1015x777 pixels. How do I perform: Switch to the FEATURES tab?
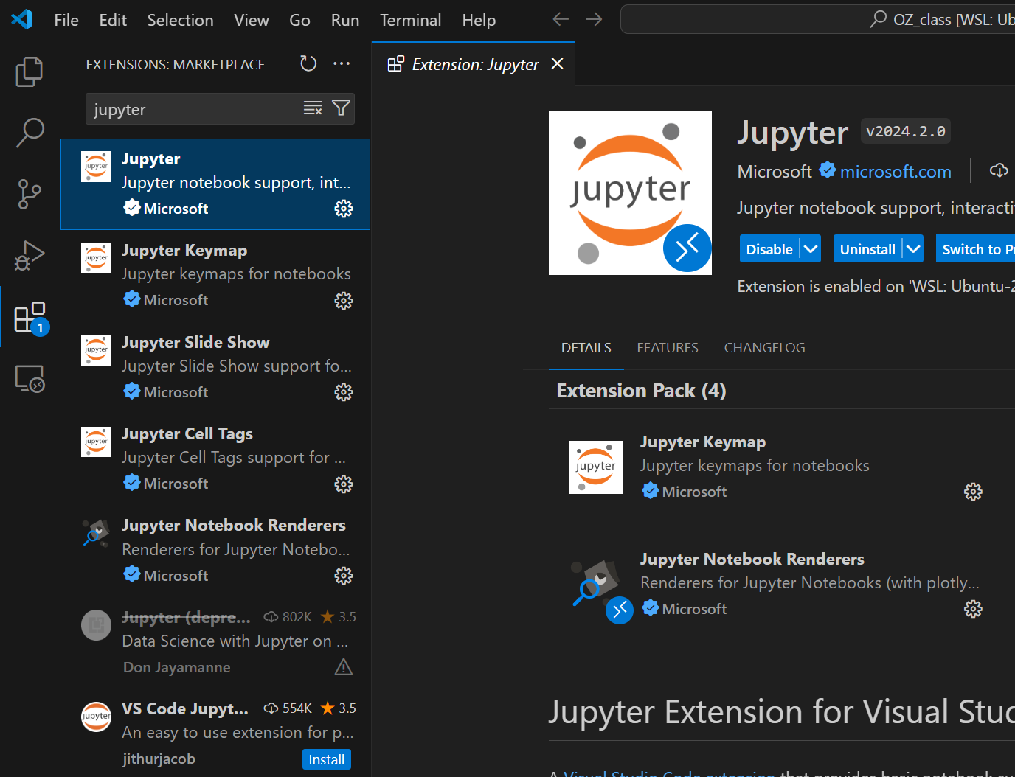[668, 347]
